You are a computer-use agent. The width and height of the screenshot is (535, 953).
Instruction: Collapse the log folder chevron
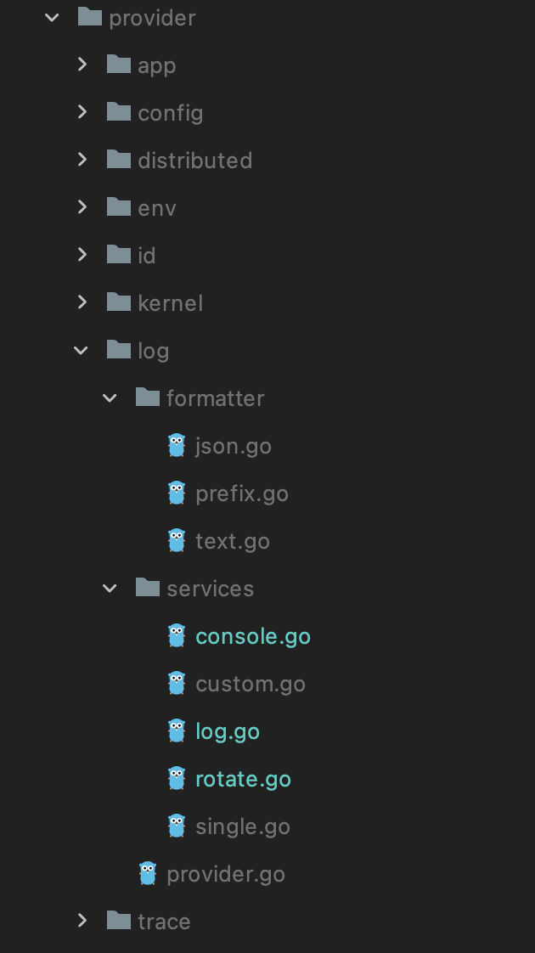pyautogui.click(x=81, y=350)
